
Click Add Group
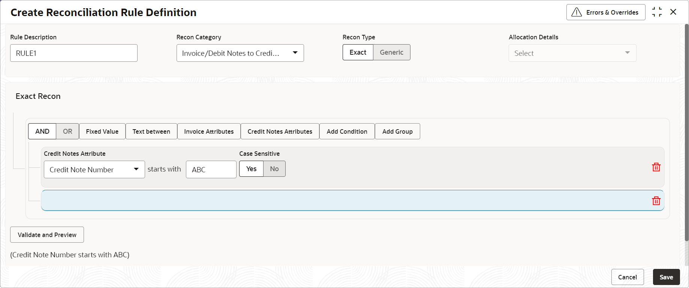coord(397,131)
